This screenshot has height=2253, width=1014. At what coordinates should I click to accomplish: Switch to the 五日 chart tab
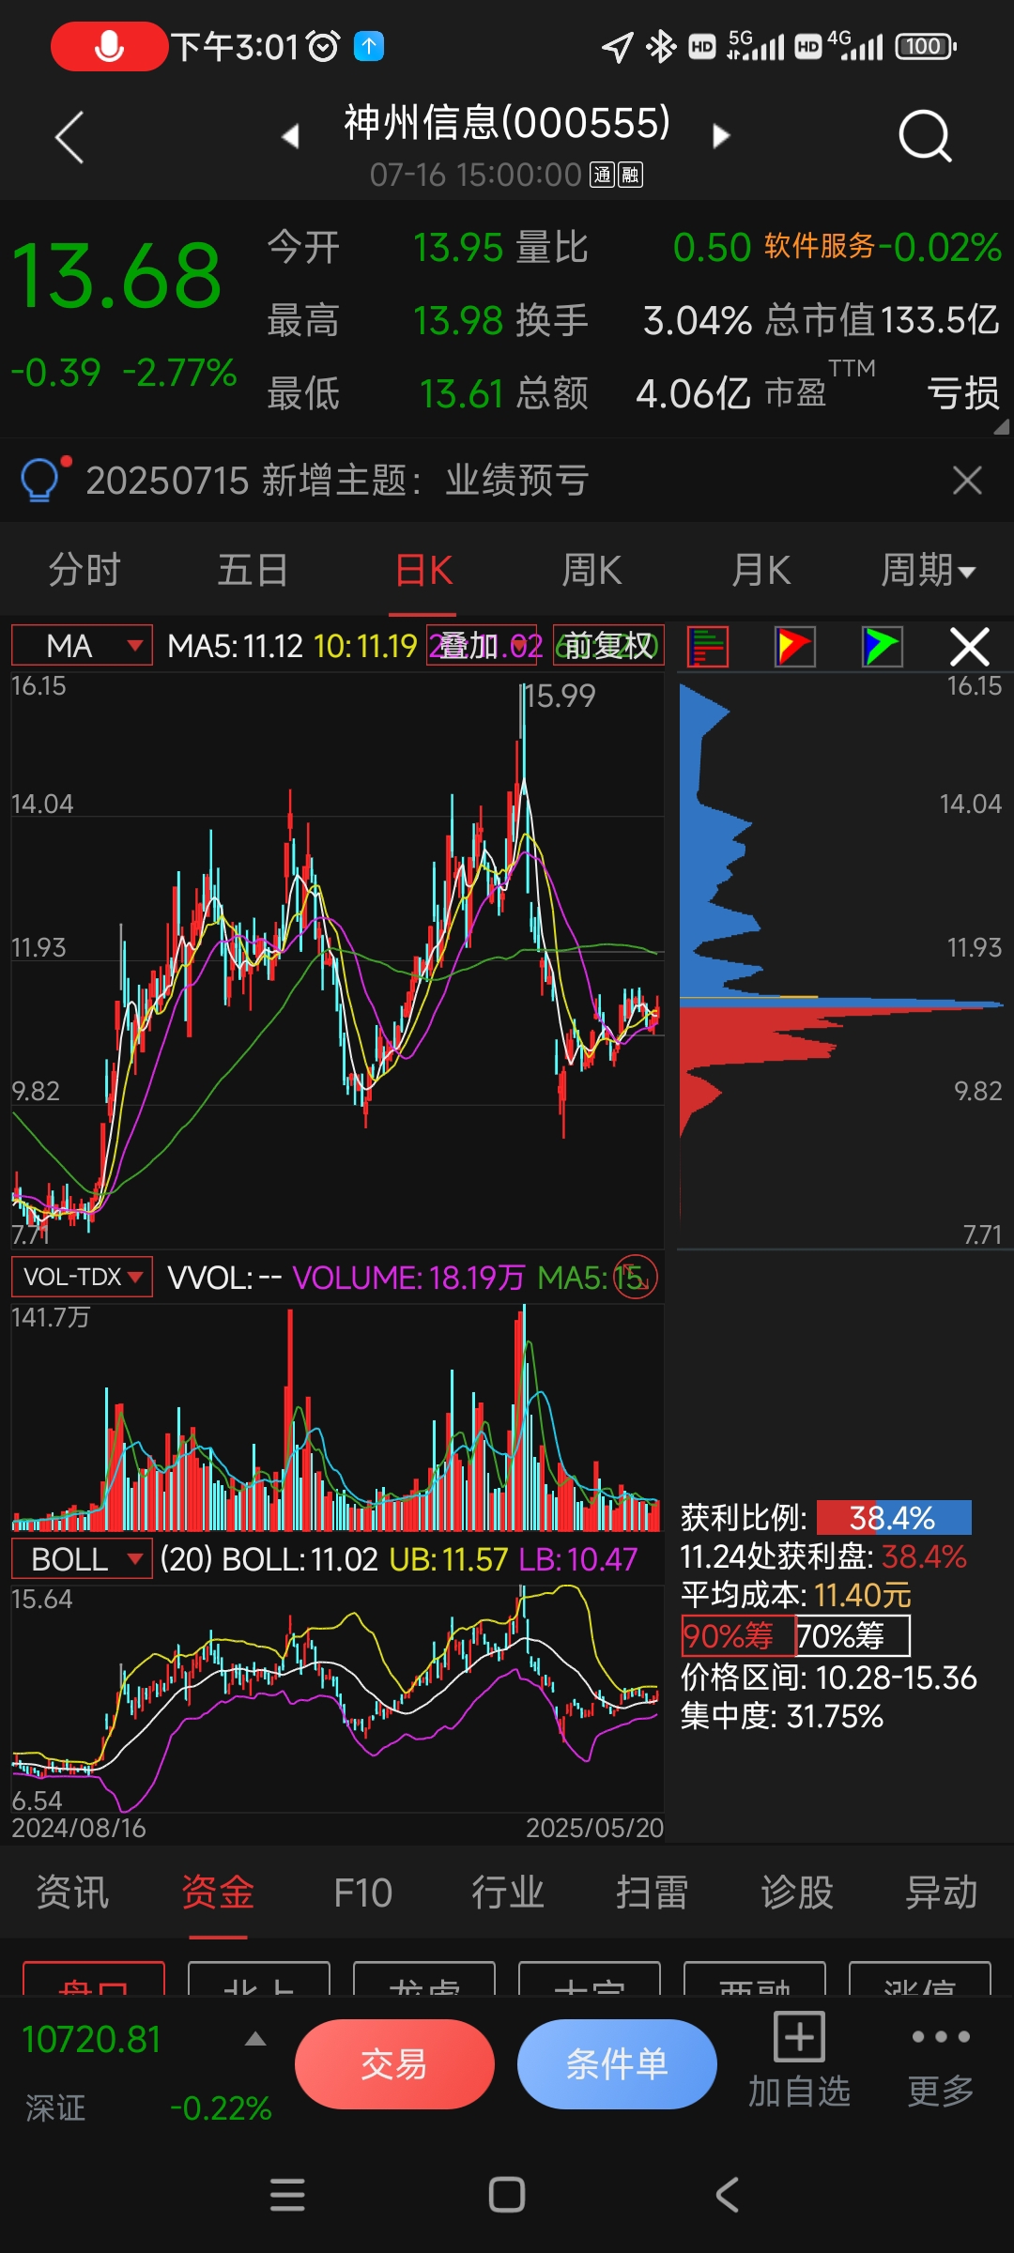253,570
